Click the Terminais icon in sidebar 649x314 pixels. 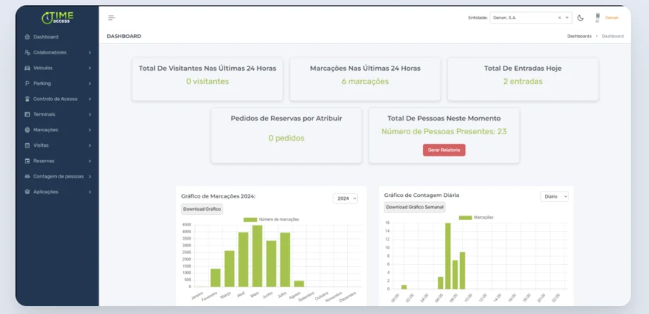(27, 114)
